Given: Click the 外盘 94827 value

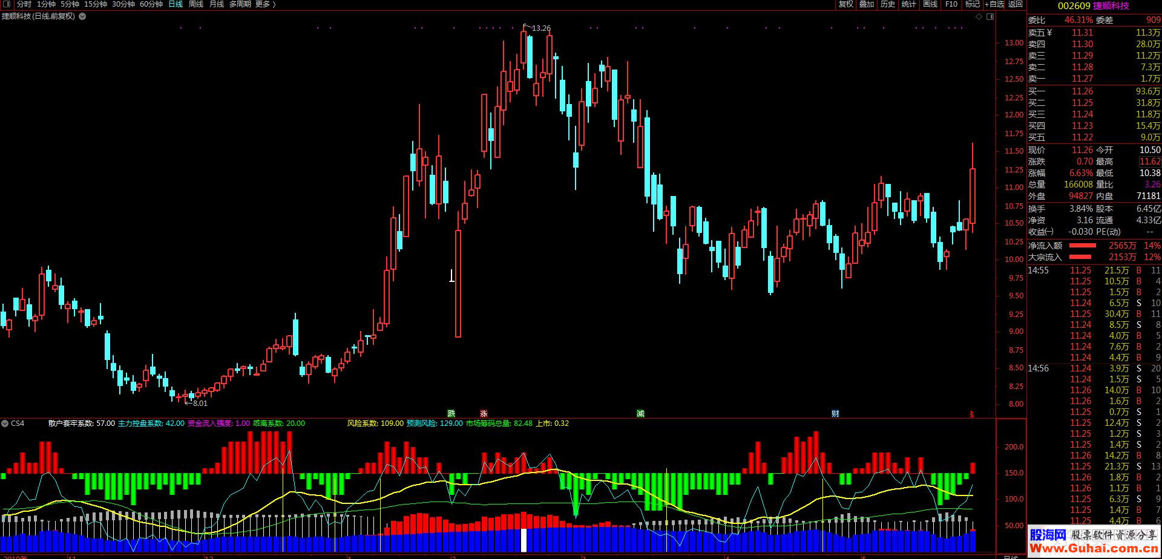Looking at the screenshot, I should click(1081, 196).
